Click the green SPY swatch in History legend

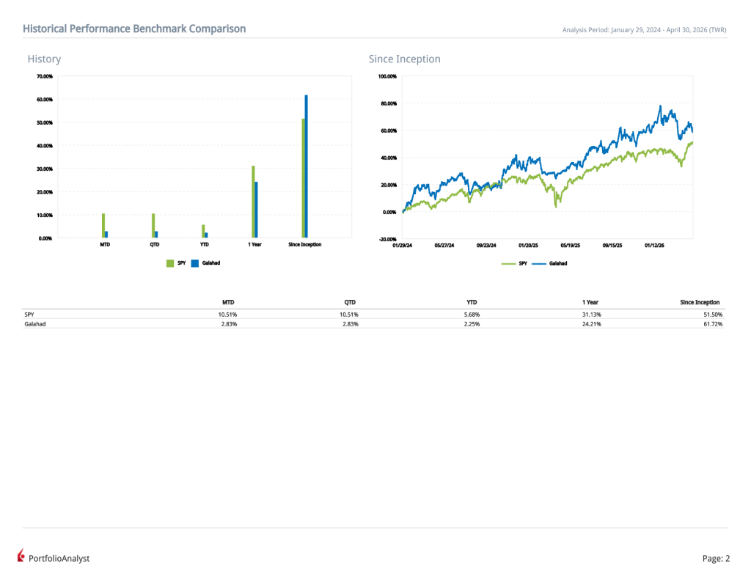point(170,263)
